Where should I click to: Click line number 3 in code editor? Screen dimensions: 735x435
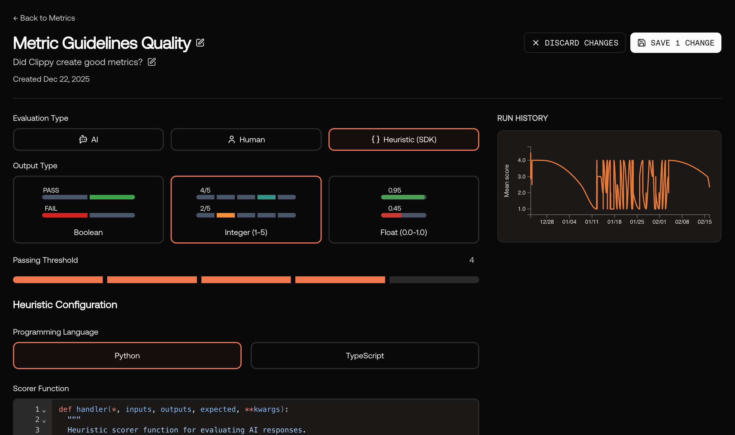37,430
